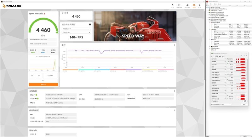Click the warning triangle beside Speed Way score
This screenshot has width=252, height=137.
coord(44,14)
